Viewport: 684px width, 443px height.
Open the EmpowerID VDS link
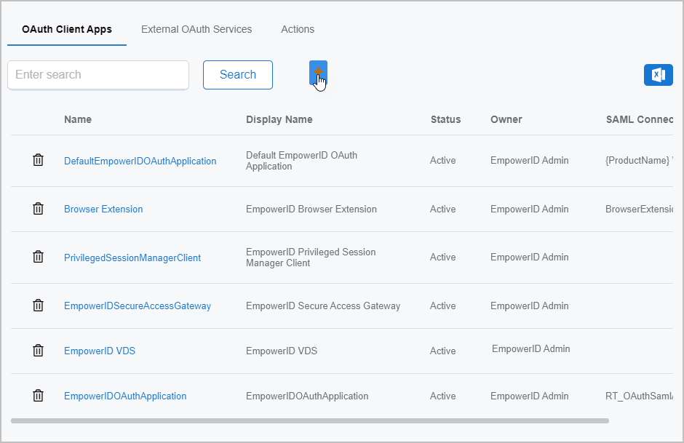click(100, 351)
